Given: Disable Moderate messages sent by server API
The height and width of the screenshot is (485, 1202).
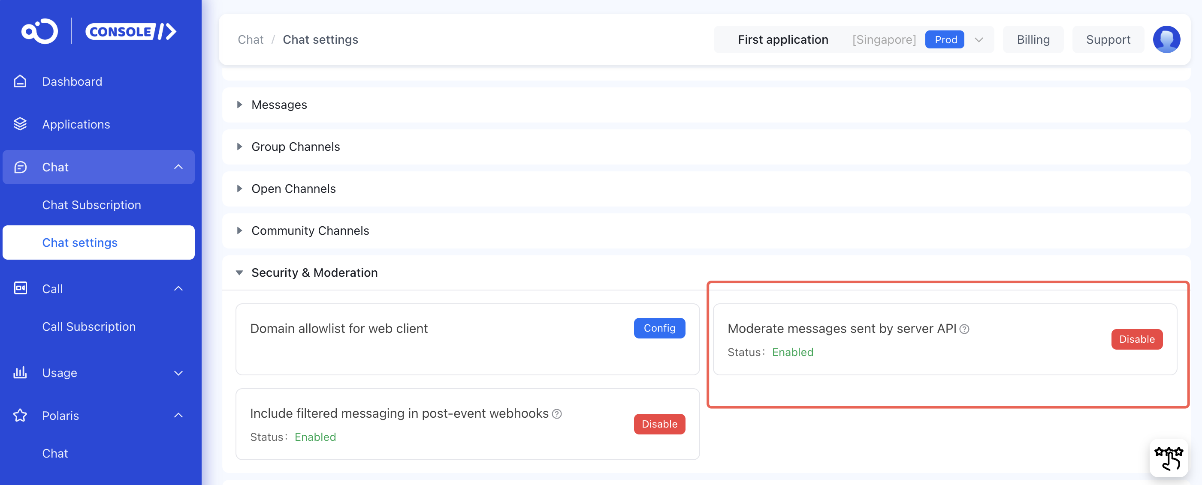Looking at the screenshot, I should 1136,339.
